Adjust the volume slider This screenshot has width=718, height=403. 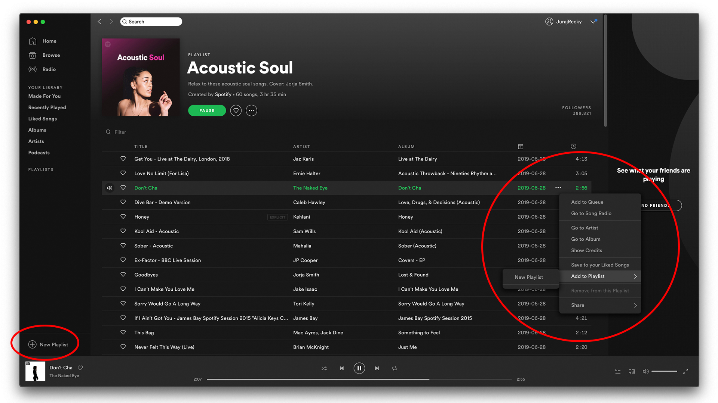pos(664,372)
